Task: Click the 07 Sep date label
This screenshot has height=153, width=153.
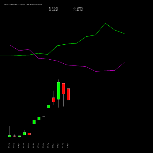Action: click(x=38, y=145)
